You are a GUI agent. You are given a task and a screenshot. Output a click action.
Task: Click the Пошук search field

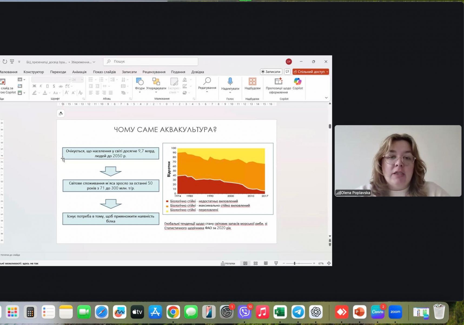pos(151,61)
